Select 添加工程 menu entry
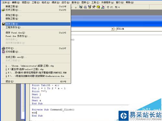 tap(36, 15)
